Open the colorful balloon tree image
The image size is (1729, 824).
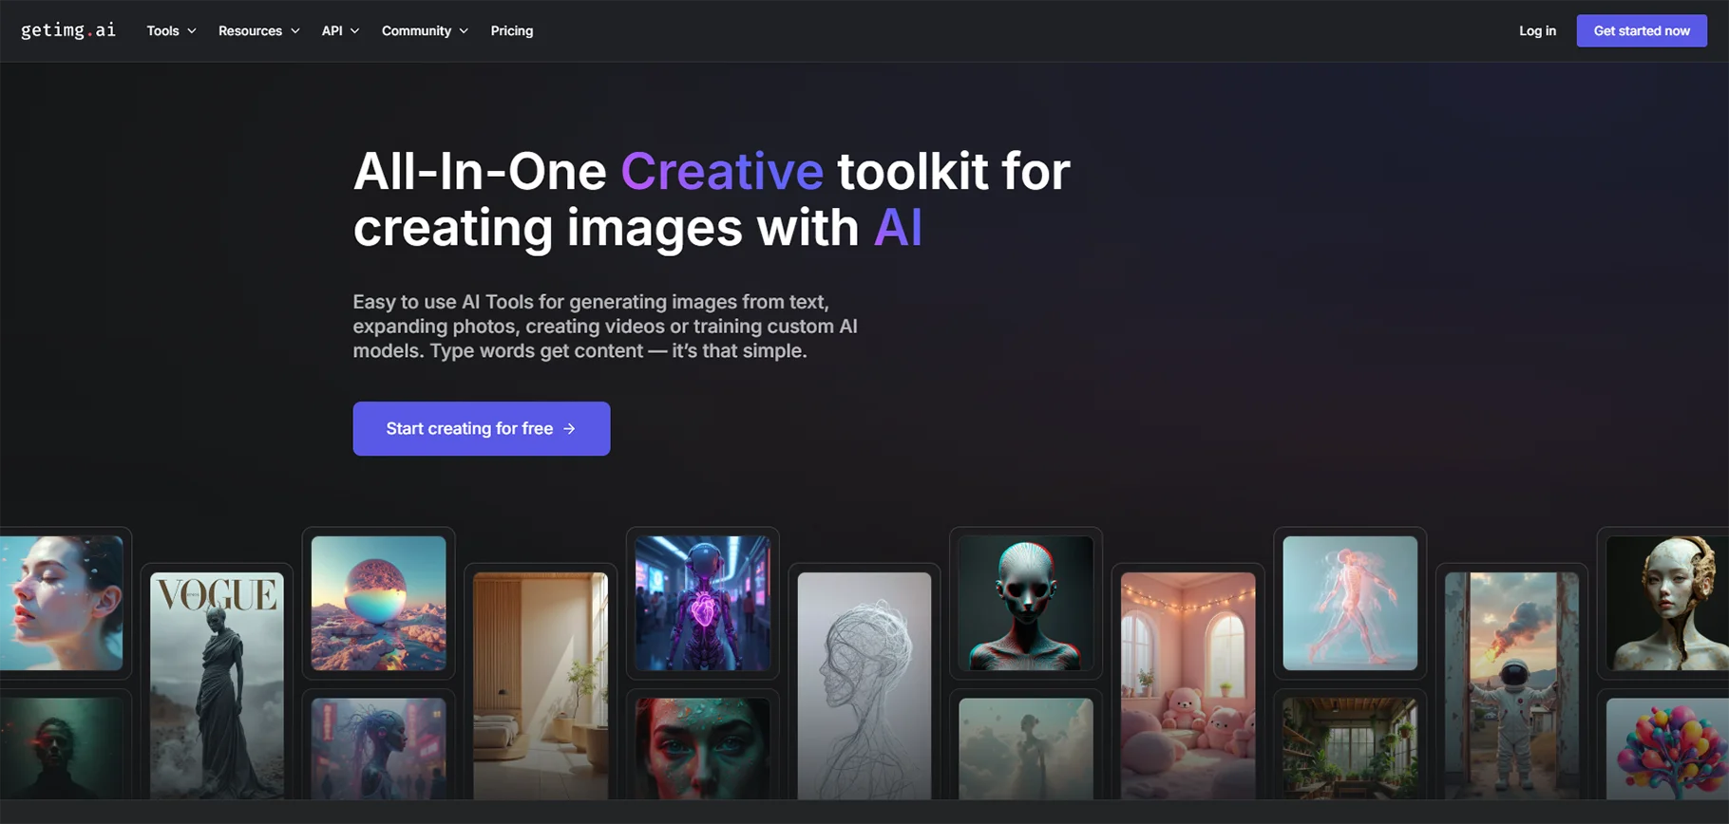[x=1667, y=749]
